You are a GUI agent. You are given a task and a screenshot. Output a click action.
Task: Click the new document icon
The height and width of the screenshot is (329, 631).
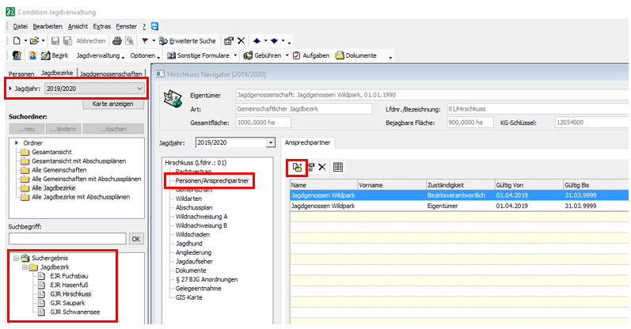(x=17, y=40)
